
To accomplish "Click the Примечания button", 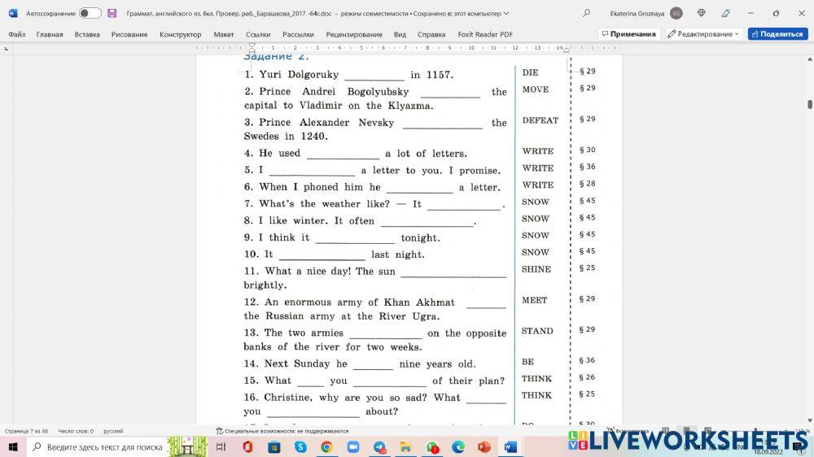I will tap(628, 34).
